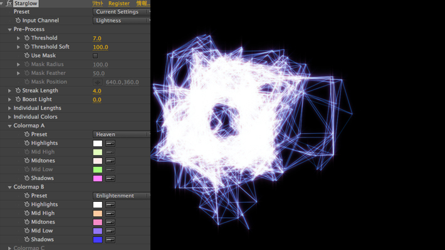Click the Register link
The image size is (445, 250).
point(119,3)
